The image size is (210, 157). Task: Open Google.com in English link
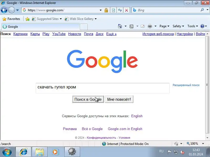click(125, 129)
